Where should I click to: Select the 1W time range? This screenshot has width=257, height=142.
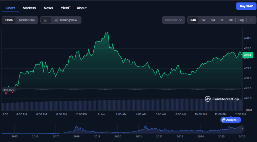pyautogui.click(x=203, y=20)
